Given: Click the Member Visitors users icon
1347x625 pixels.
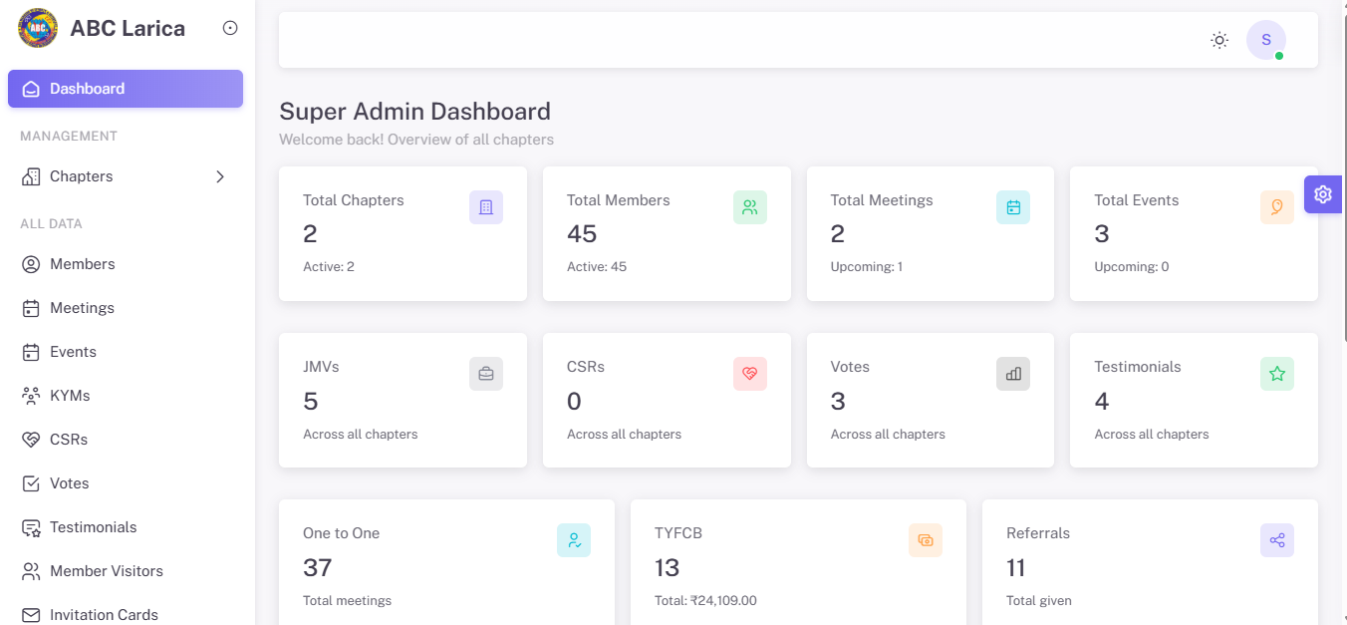Looking at the screenshot, I should pyautogui.click(x=31, y=571).
